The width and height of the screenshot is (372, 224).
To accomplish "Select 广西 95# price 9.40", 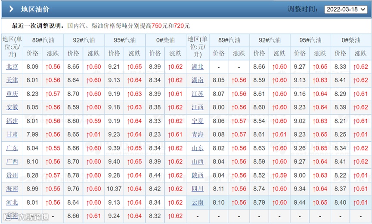I will coord(114,162).
